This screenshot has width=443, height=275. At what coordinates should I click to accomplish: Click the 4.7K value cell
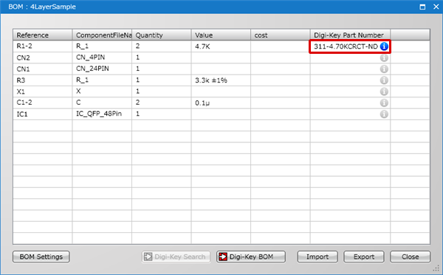221,46
